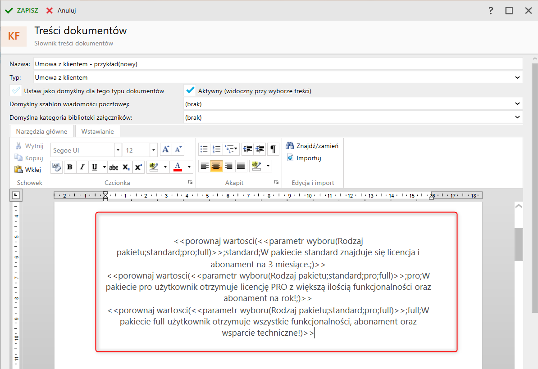Open Znajdź/zamień find and replace
The width and height of the screenshot is (538, 369).
pyautogui.click(x=312, y=146)
